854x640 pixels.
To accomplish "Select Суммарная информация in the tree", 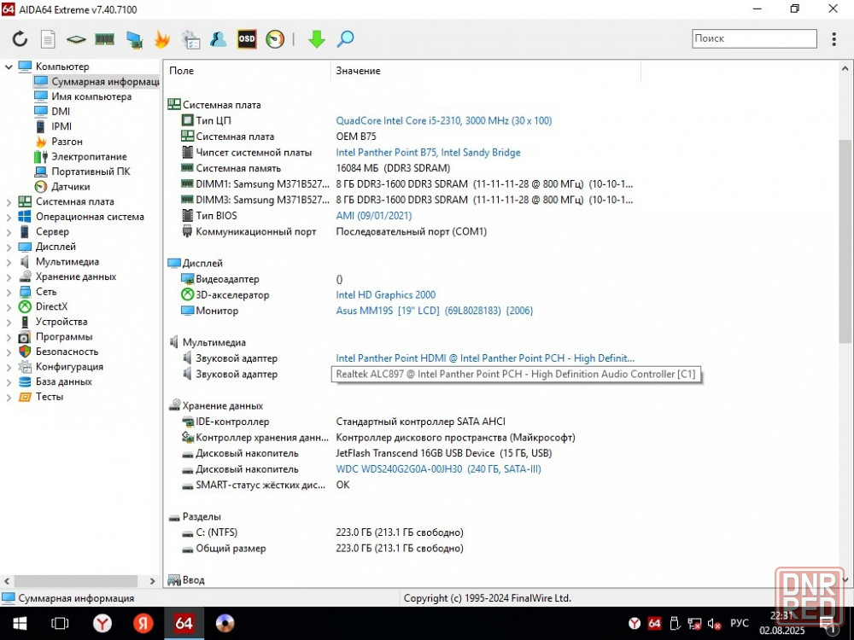I will (97, 82).
